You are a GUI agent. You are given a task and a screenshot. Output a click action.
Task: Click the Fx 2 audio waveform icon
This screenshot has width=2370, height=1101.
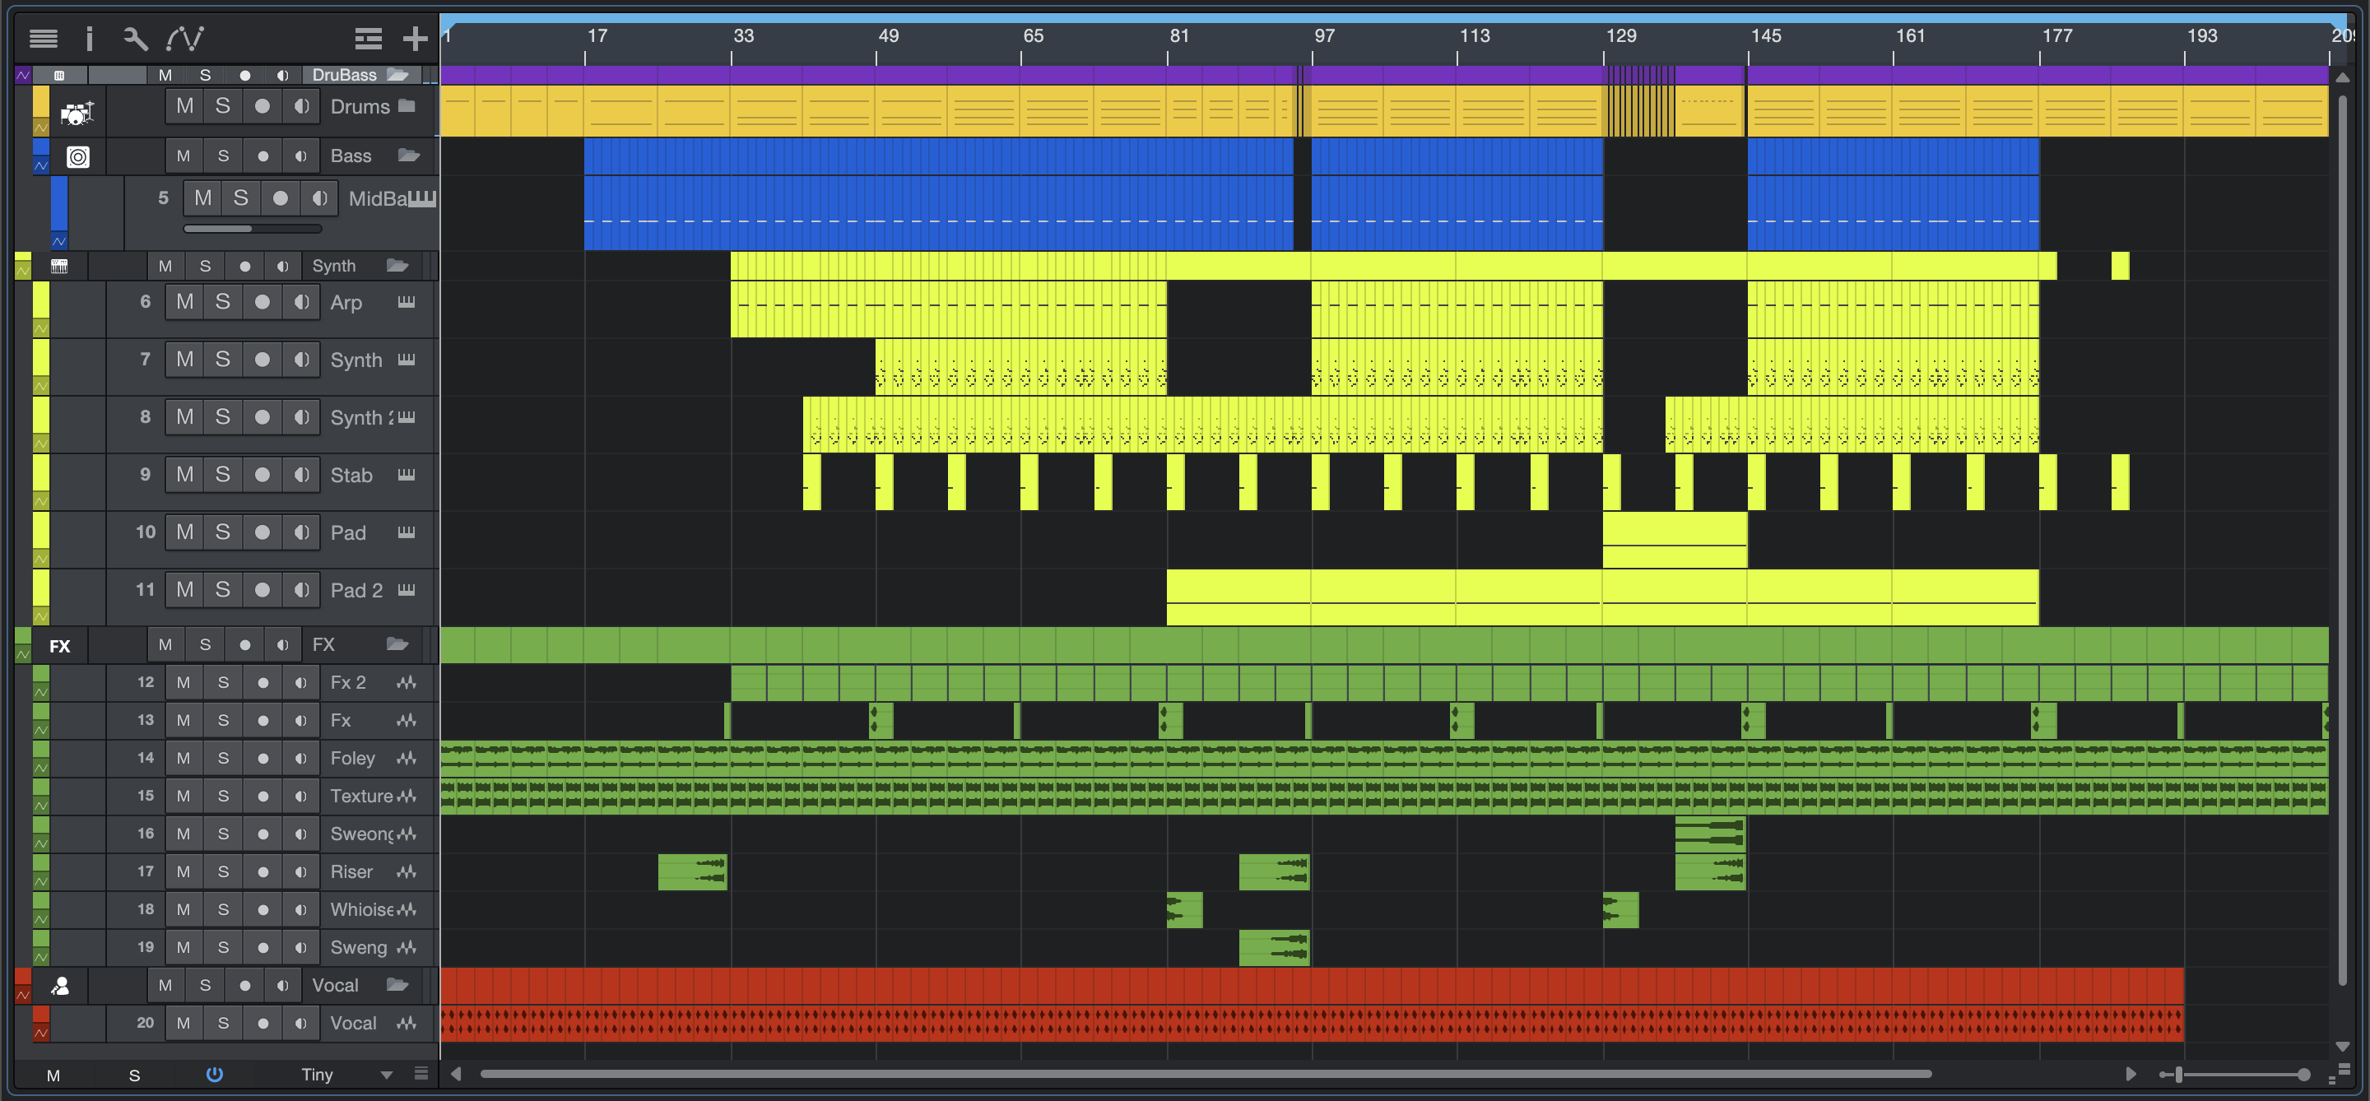pyautogui.click(x=407, y=682)
